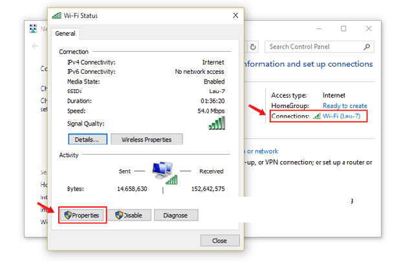Image resolution: width=414 pixels, height=262 pixels.
Task: Click the IPv4 Connectivity label
Action: (91, 62)
